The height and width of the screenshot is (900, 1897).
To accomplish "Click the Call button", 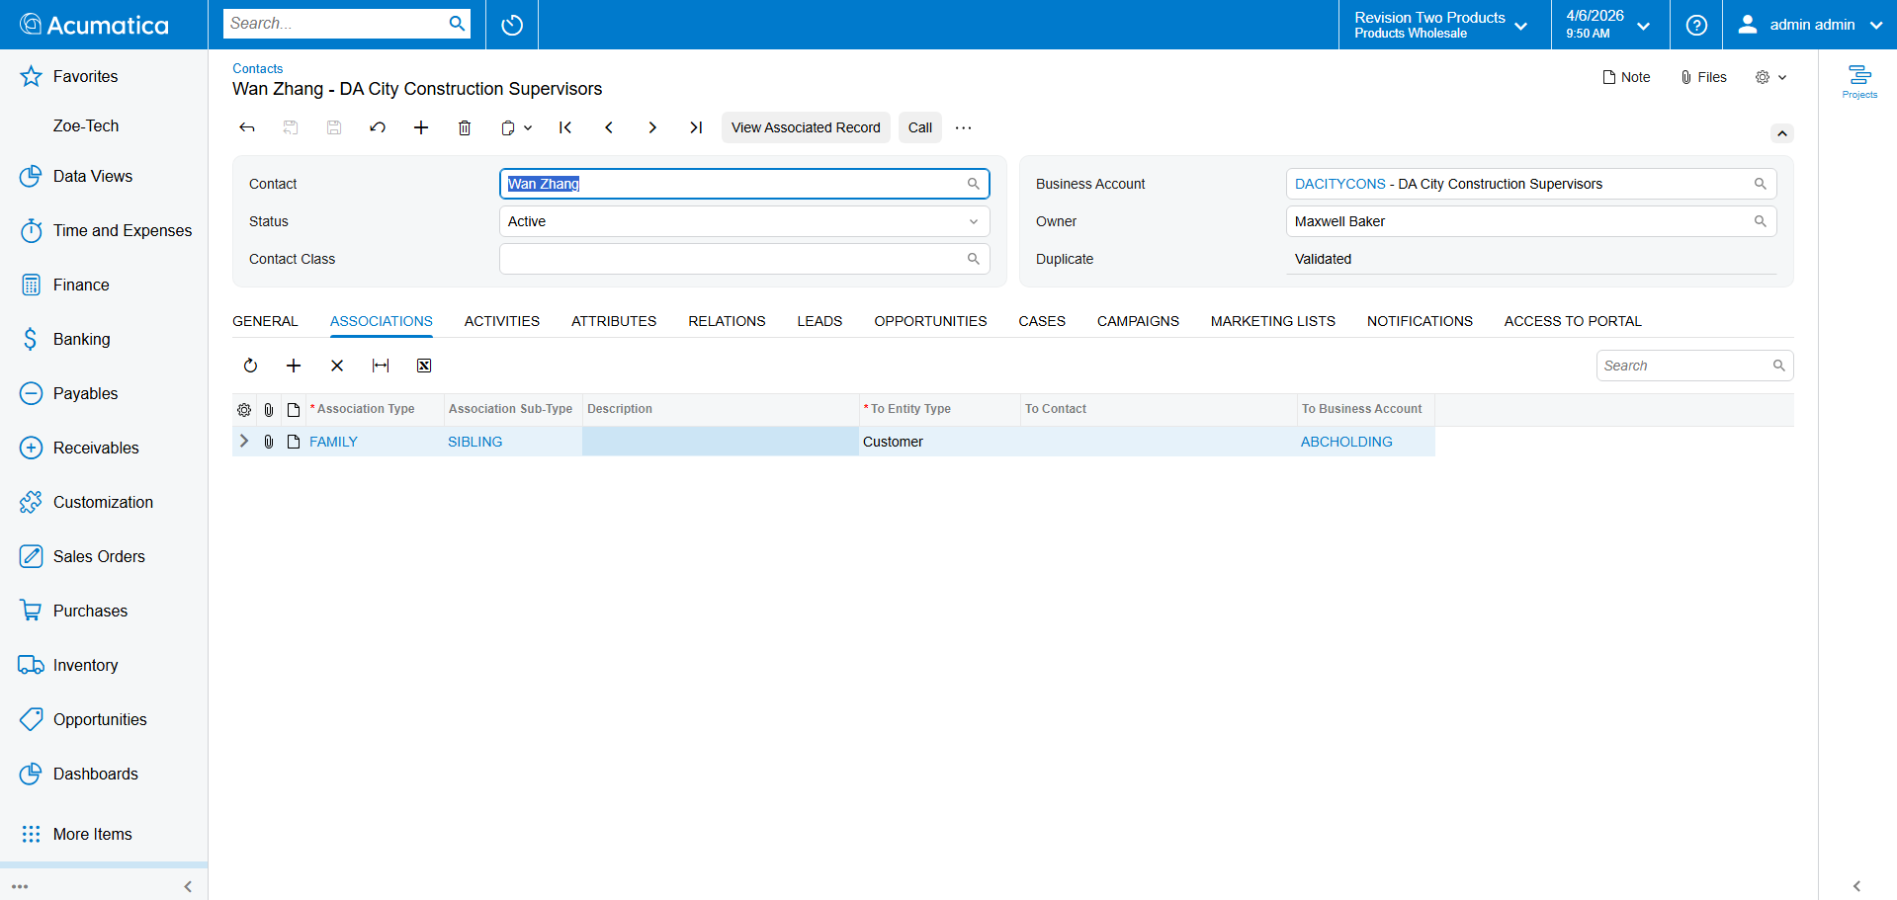I will 920,127.
